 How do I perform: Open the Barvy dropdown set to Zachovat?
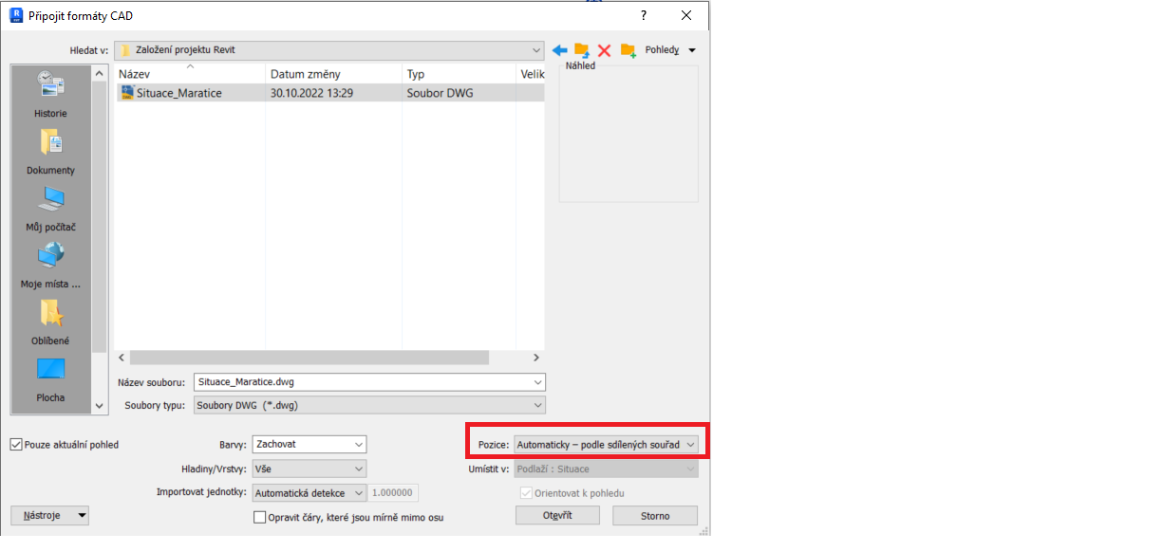309,444
